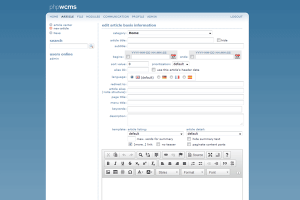300x200 pixels.
Task: Click the Italic formatting icon
Action: click(115, 163)
